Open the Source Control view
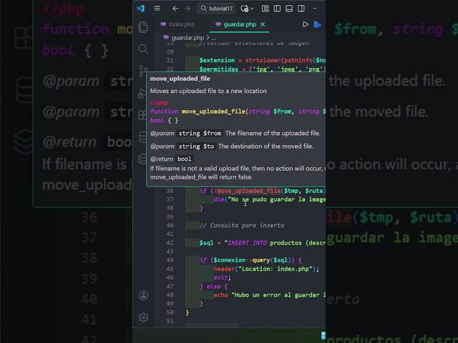Image resolution: width=458 pixels, height=343 pixels. (x=142, y=69)
